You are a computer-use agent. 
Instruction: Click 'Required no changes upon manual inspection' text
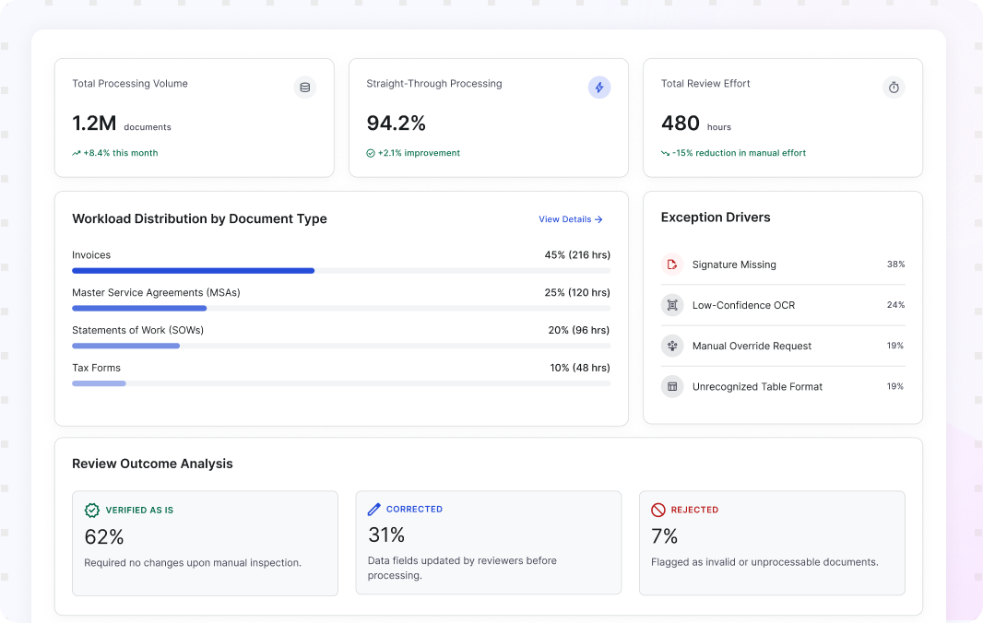tap(193, 563)
